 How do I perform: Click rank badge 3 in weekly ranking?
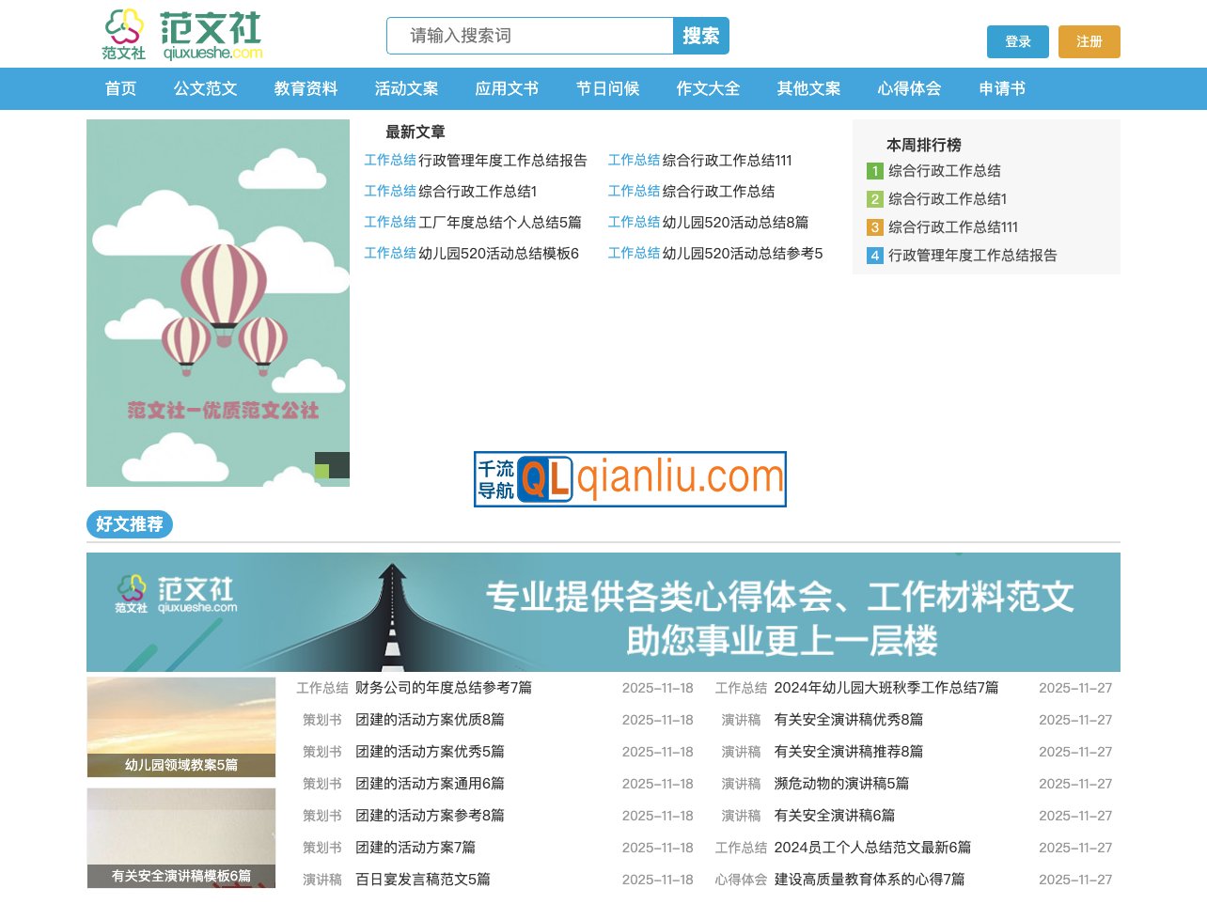pyautogui.click(x=875, y=227)
